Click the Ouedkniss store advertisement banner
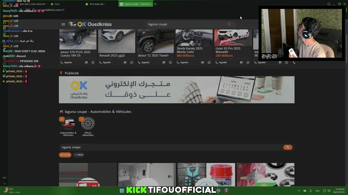Screen dimensions: 348x195 click(x=177, y=90)
